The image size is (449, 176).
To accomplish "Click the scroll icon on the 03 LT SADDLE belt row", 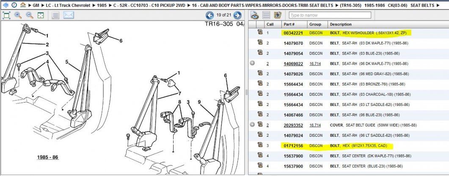I will click(260, 104).
